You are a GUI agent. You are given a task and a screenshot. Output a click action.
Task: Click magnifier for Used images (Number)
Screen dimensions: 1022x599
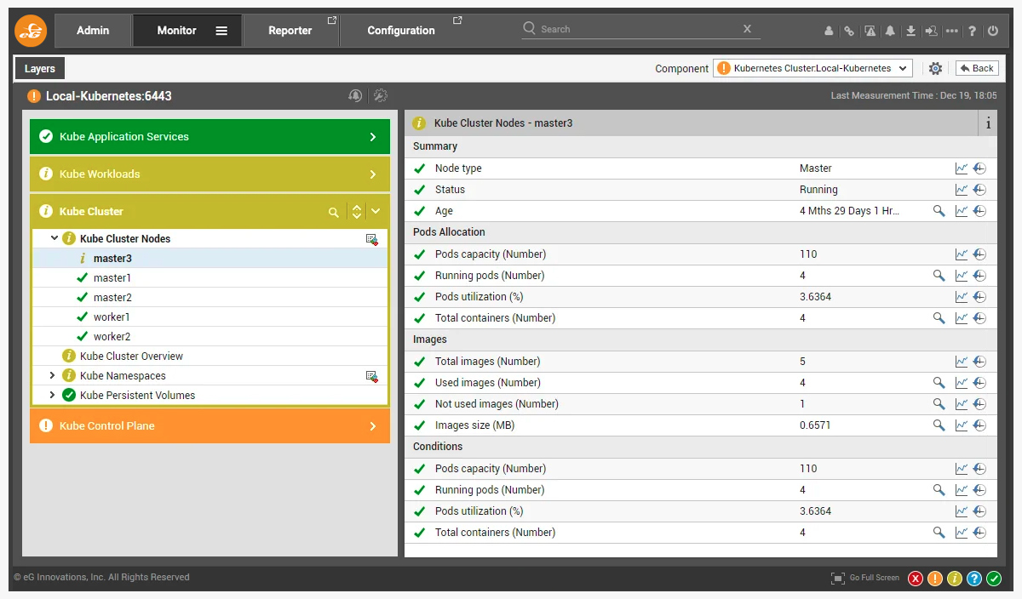coord(939,383)
